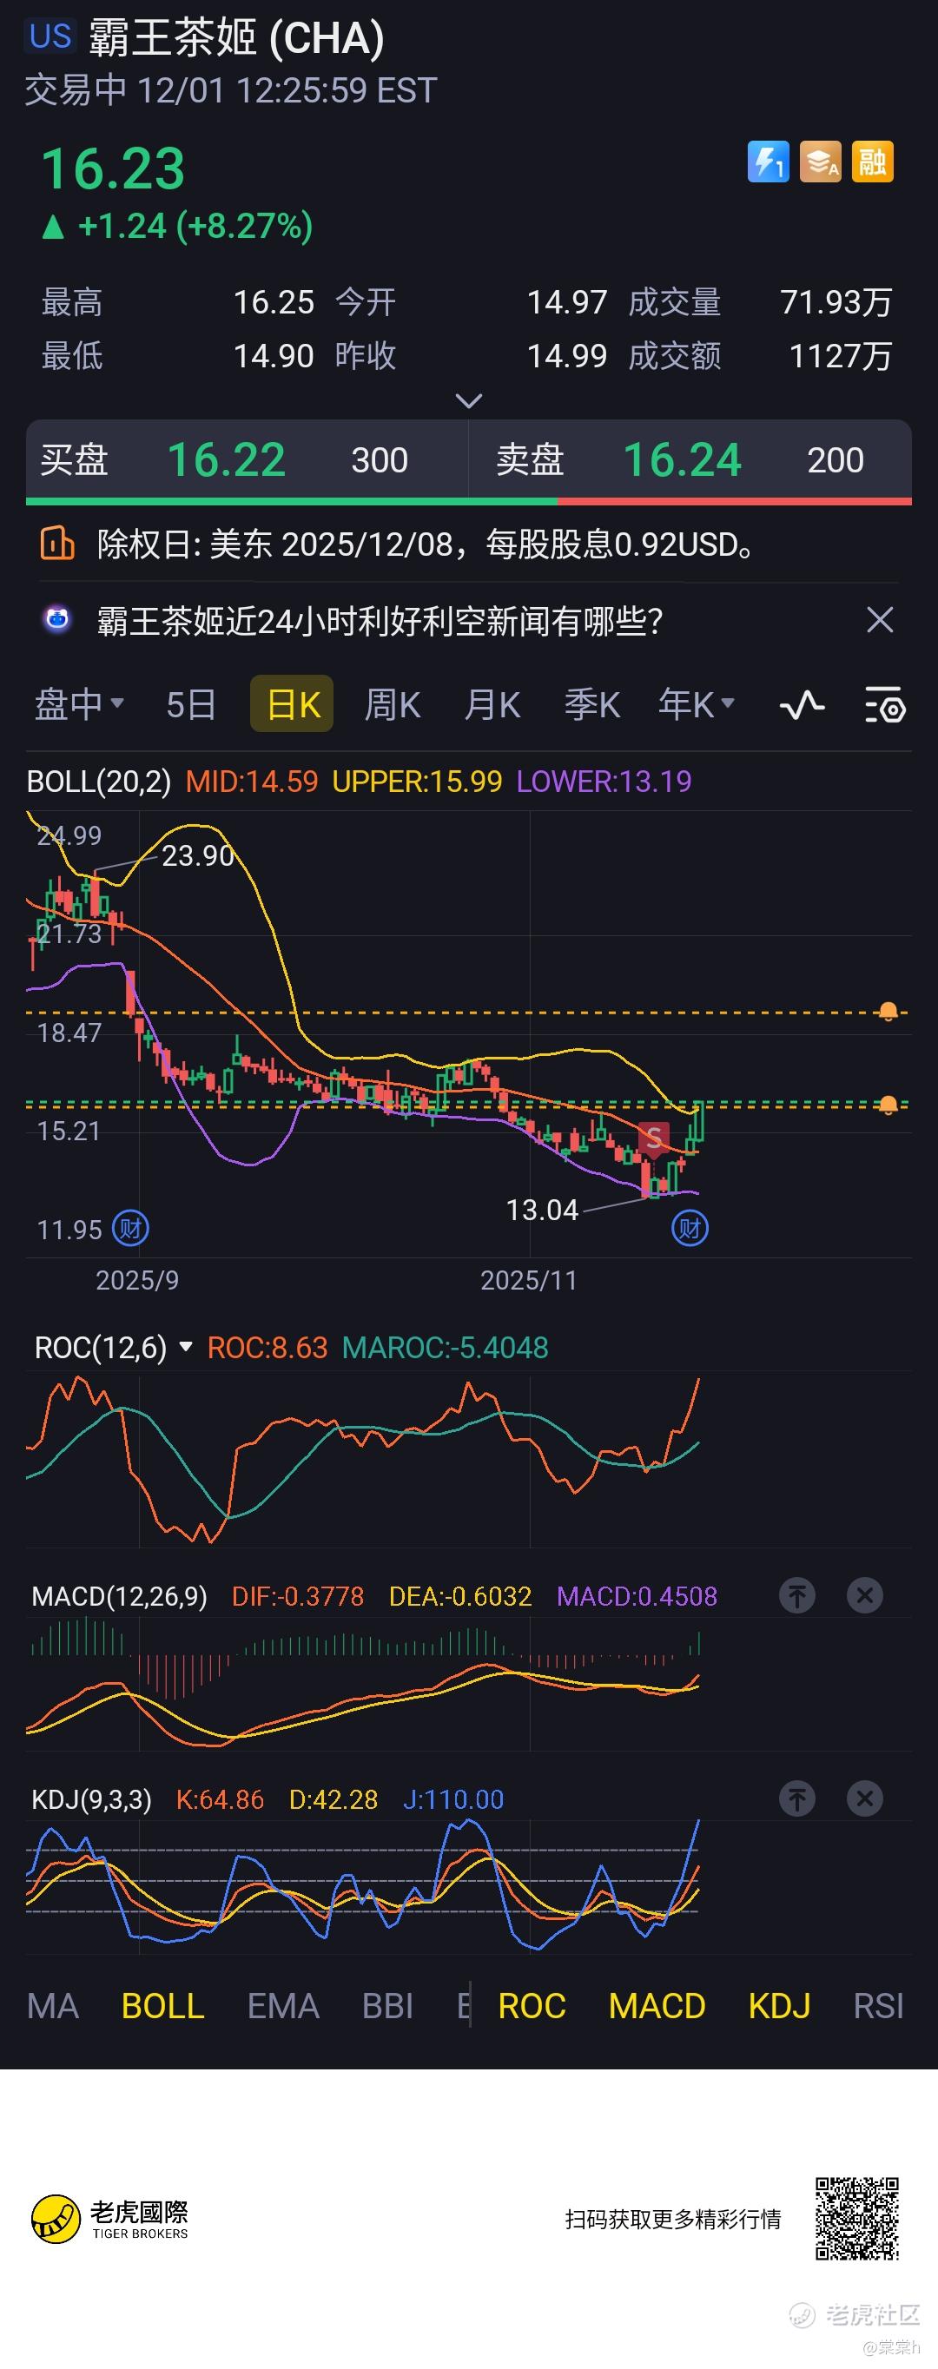The image size is (938, 2369).
Task: Tap the upper price alert bell
Action: (x=888, y=1012)
